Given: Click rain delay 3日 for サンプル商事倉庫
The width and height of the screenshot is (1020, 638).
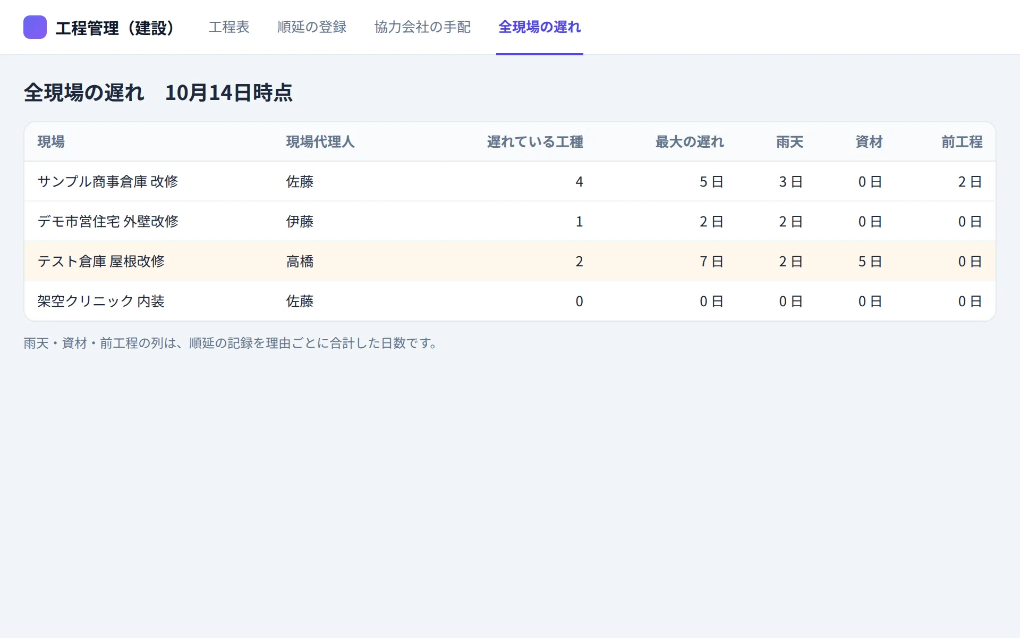Looking at the screenshot, I should (x=790, y=182).
